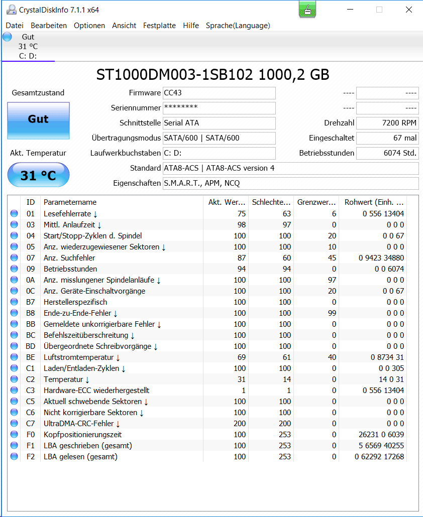The width and height of the screenshot is (423, 517).
Task: Click status orb for Luftstromtemperatur row
Action: pyautogui.click(x=14, y=357)
